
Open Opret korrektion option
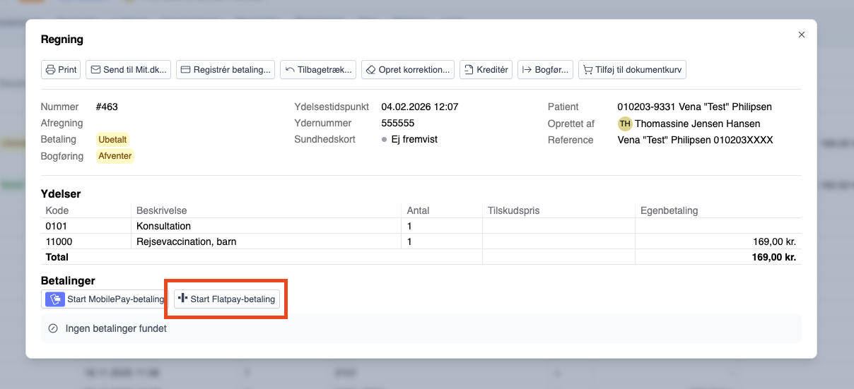408,70
